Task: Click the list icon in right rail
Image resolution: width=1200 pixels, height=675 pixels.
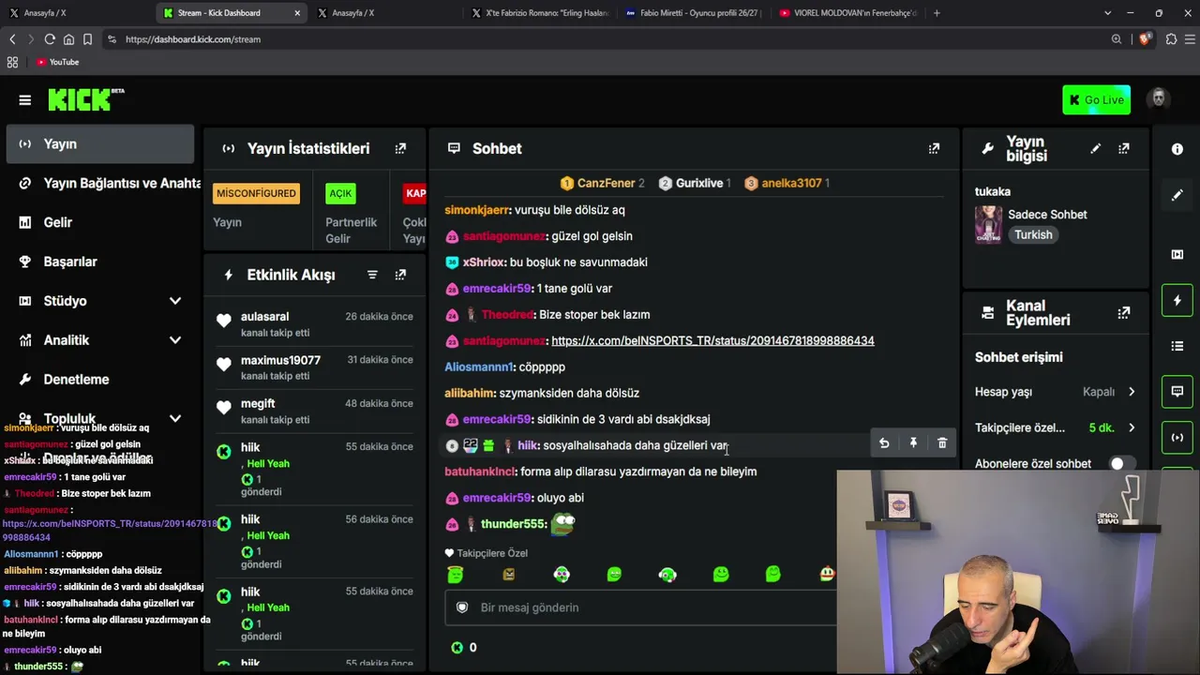Action: 1177,346
